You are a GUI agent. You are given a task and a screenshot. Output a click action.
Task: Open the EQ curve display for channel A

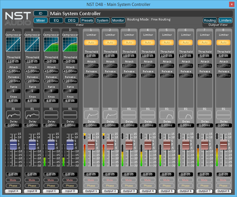[13, 115]
